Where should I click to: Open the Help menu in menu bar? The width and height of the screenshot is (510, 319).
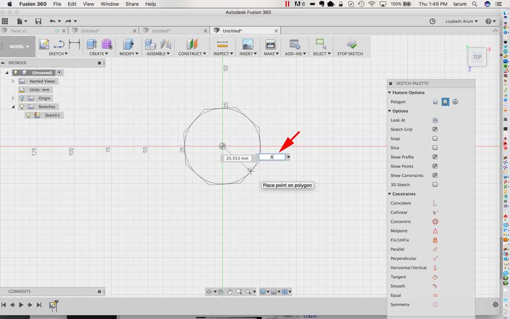coord(150,4)
